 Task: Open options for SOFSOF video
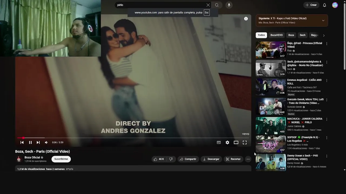pyautogui.click(x=327, y=138)
